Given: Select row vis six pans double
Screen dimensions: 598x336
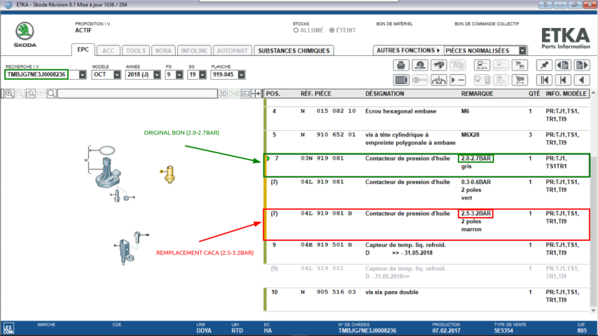Looking at the screenshot, I should click(x=426, y=300).
